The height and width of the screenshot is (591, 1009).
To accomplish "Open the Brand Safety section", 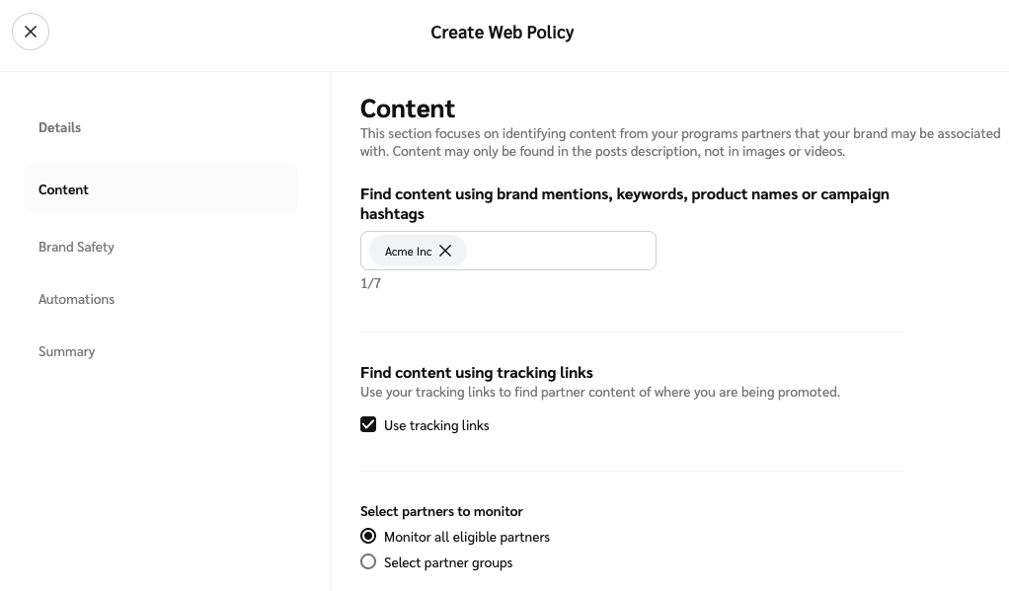I will (x=76, y=247).
